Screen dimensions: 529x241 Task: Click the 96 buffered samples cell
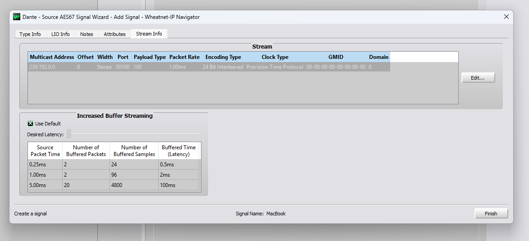134,175
